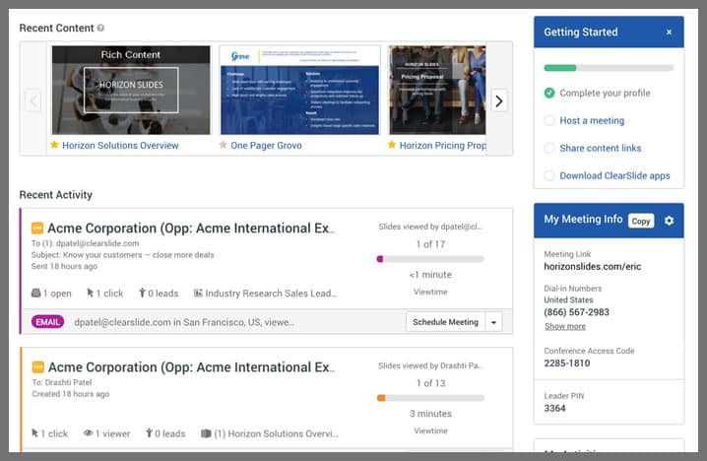Open the Horizon Slides Rich Content thumbnail
707x461 pixels.
(131, 90)
